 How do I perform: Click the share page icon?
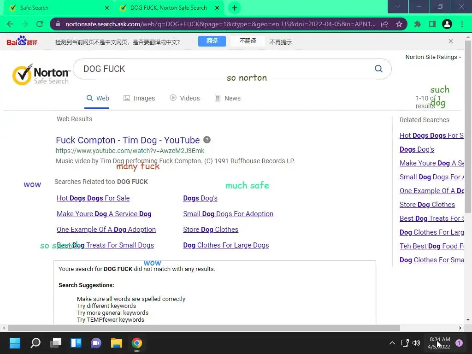(384, 24)
